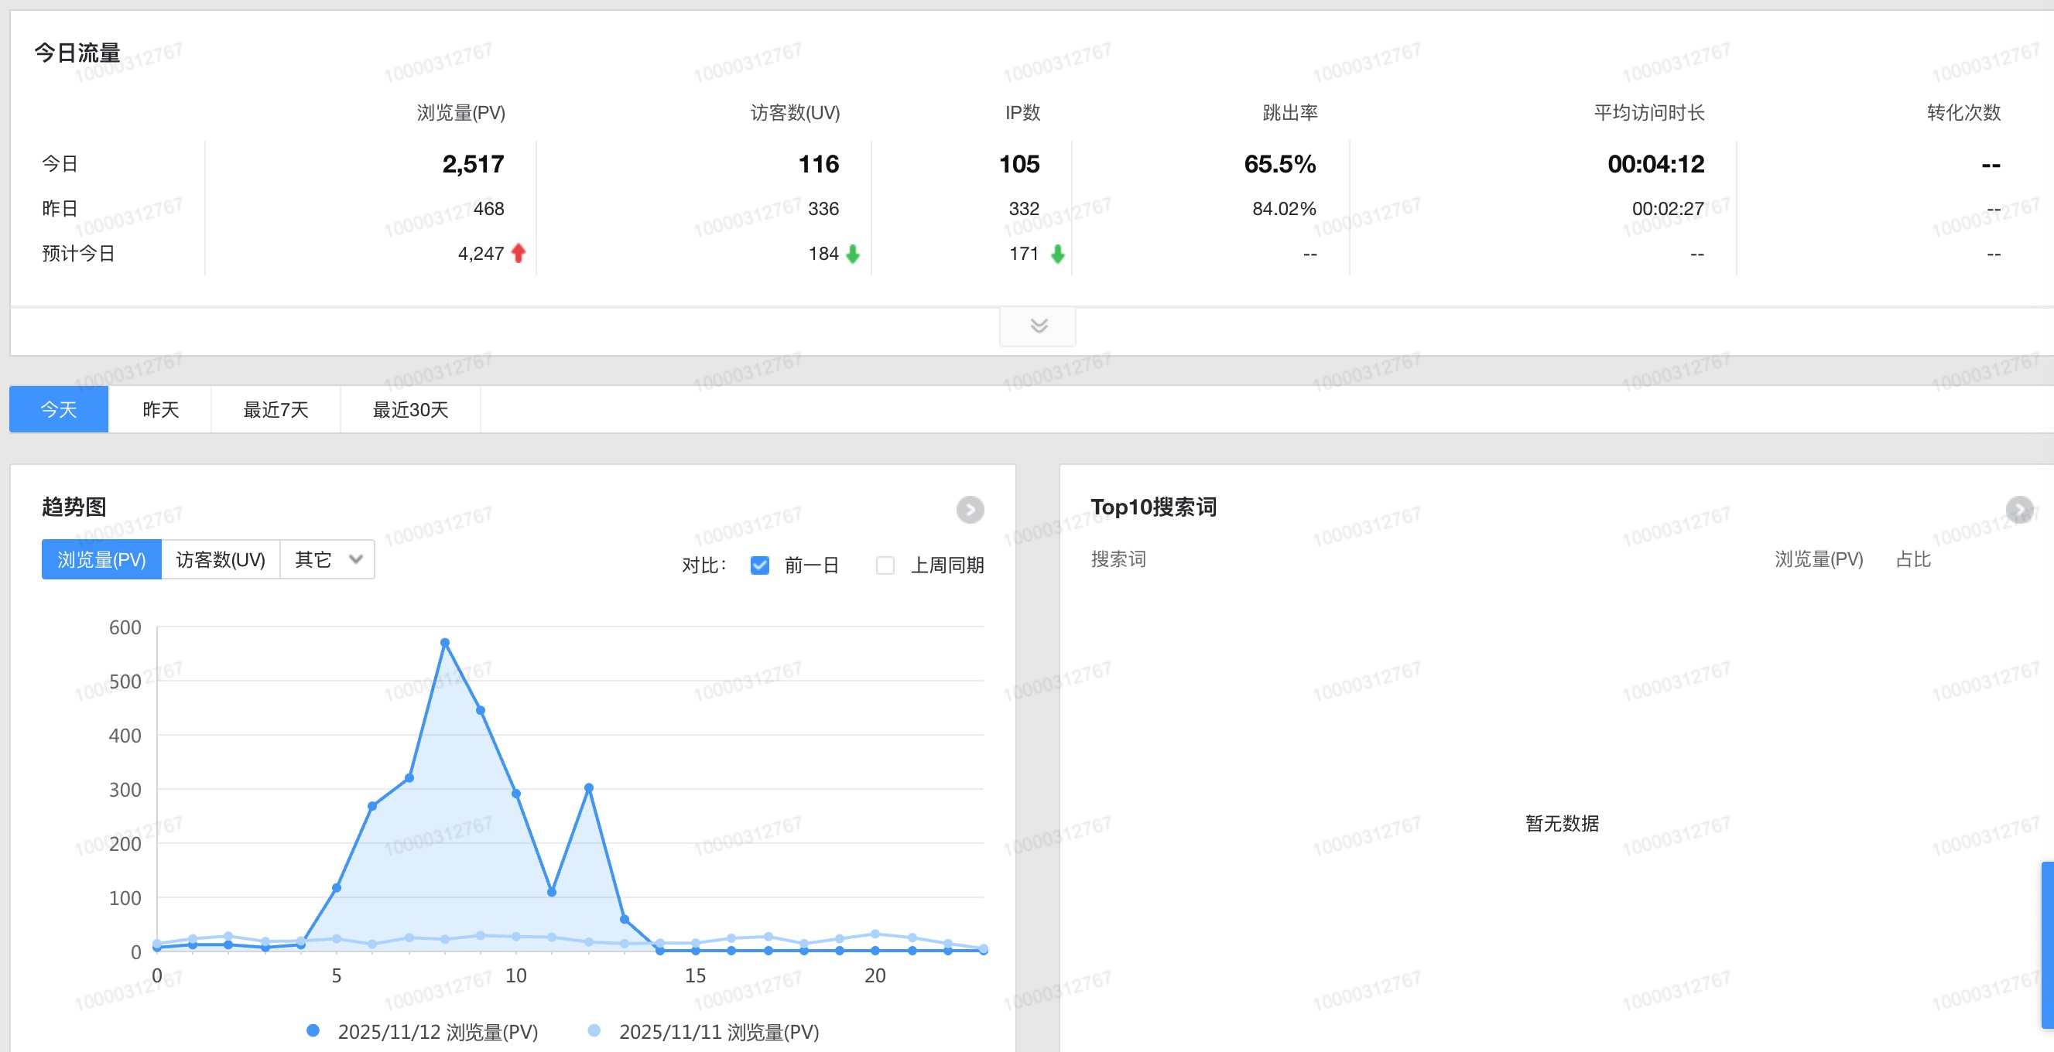Viewport: 2054px width, 1052px height.
Task: Click the dropdown arrow next to 其它
Action: (x=356, y=559)
